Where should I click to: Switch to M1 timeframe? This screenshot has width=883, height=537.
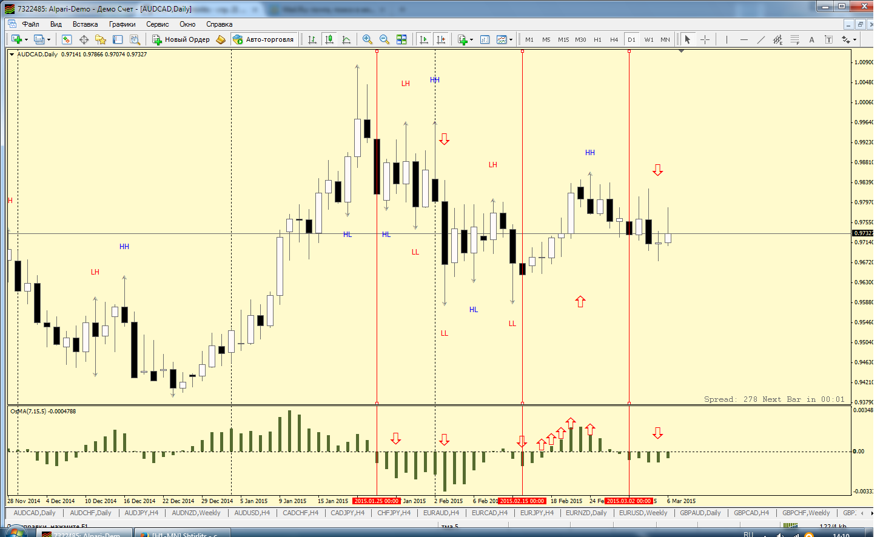click(529, 39)
